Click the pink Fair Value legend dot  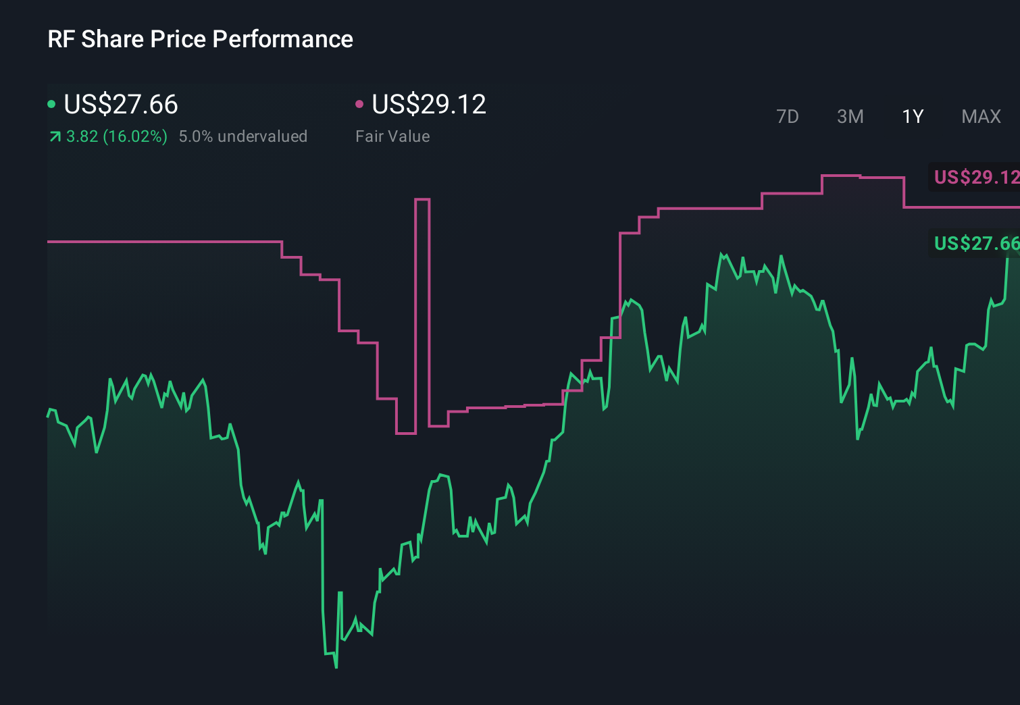click(360, 103)
